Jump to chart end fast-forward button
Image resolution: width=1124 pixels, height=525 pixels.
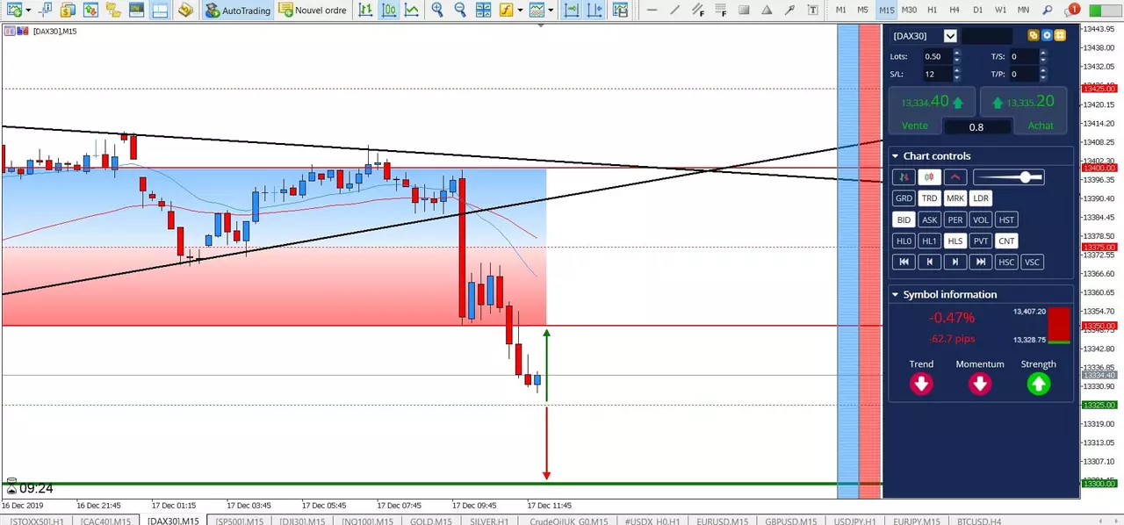pos(980,262)
